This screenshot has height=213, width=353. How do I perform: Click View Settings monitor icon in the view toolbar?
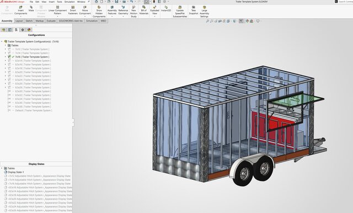(x=258, y=21)
